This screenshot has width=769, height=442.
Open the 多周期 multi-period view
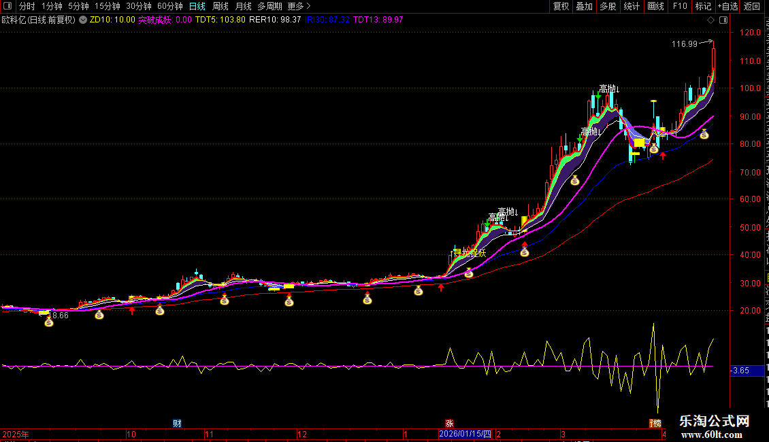(270, 6)
